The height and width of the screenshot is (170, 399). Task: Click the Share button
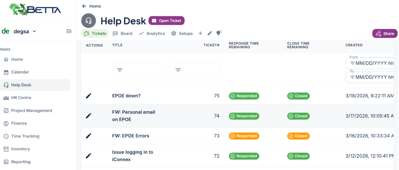[x=385, y=34]
